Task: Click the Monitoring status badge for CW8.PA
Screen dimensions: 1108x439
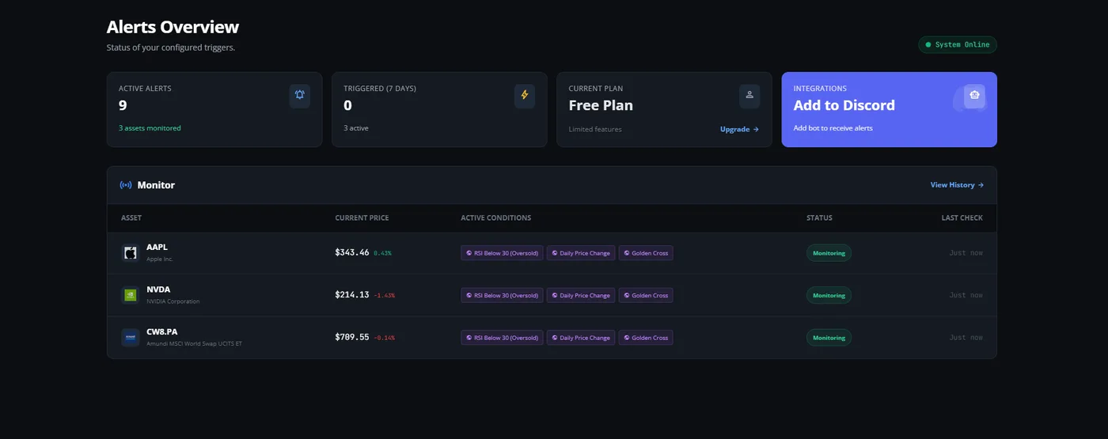Action: (829, 338)
